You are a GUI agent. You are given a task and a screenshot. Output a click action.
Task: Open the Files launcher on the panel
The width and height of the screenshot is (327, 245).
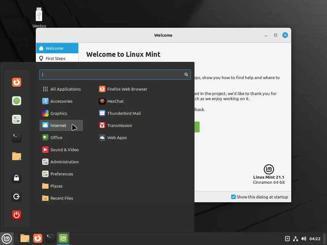point(25,238)
